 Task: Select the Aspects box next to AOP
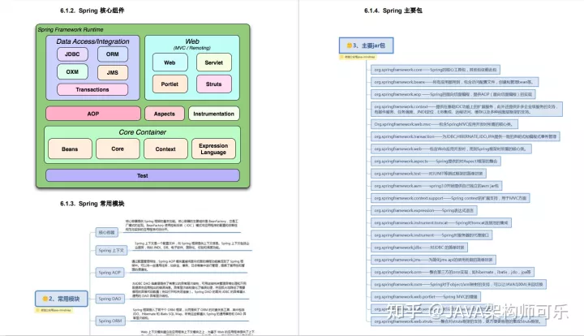click(164, 114)
